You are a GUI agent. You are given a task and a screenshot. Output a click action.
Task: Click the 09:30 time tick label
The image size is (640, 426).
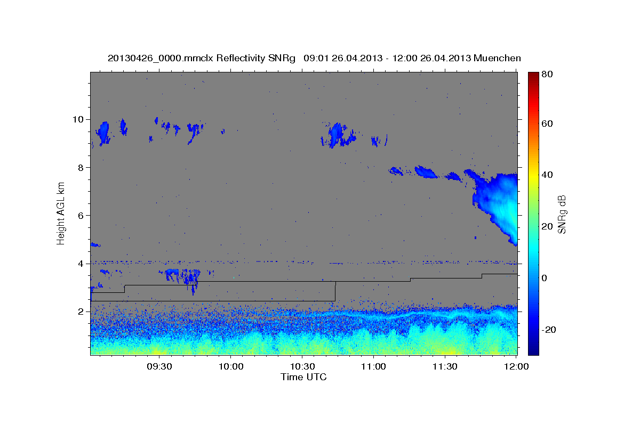point(159,366)
